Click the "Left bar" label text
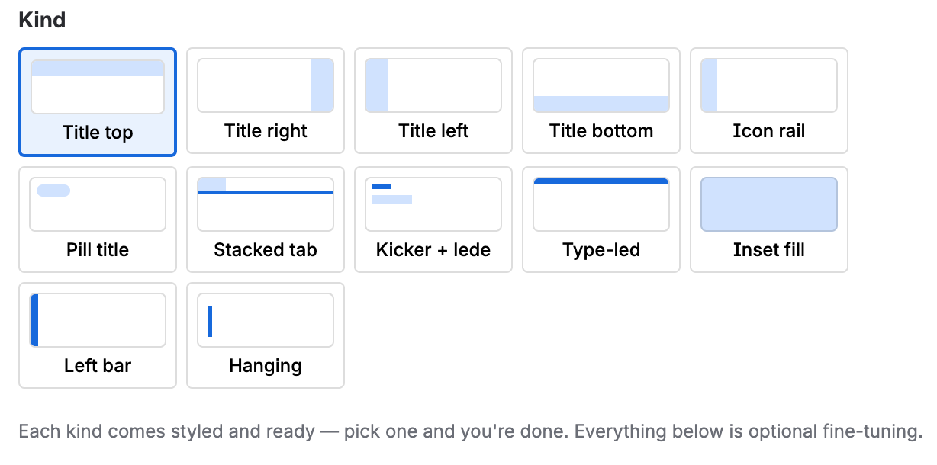Image resolution: width=937 pixels, height=465 pixels. point(98,366)
